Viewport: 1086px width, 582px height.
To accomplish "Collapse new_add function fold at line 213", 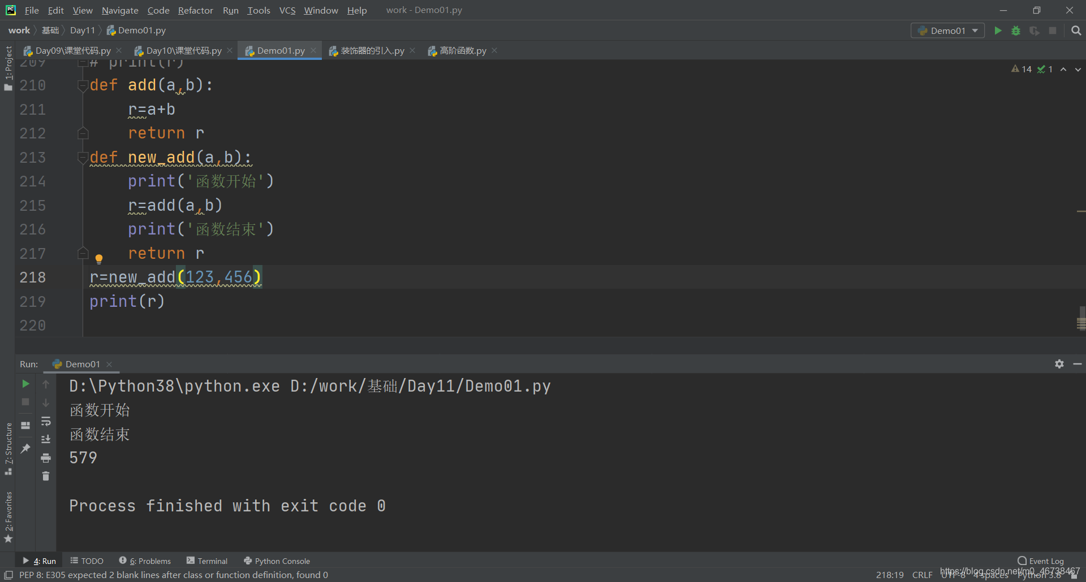I will [x=83, y=158].
